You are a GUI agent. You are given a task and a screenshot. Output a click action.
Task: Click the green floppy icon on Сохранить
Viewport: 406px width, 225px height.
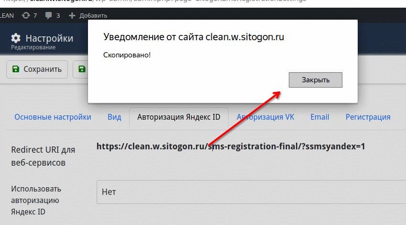click(16, 69)
